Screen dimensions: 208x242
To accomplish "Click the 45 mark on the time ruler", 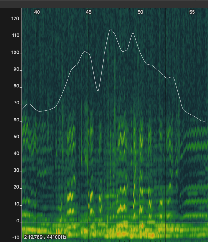I will (x=89, y=12).
